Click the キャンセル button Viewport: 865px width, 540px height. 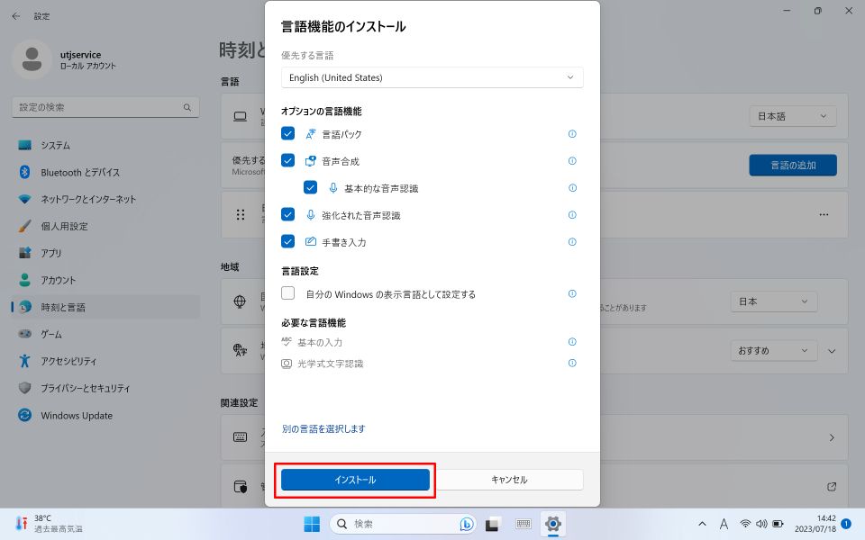point(509,480)
